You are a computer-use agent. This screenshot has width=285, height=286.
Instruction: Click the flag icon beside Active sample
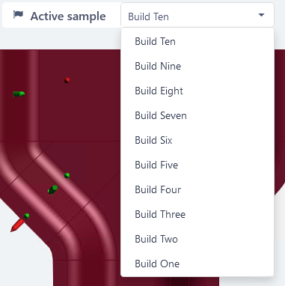pyautogui.click(x=18, y=15)
